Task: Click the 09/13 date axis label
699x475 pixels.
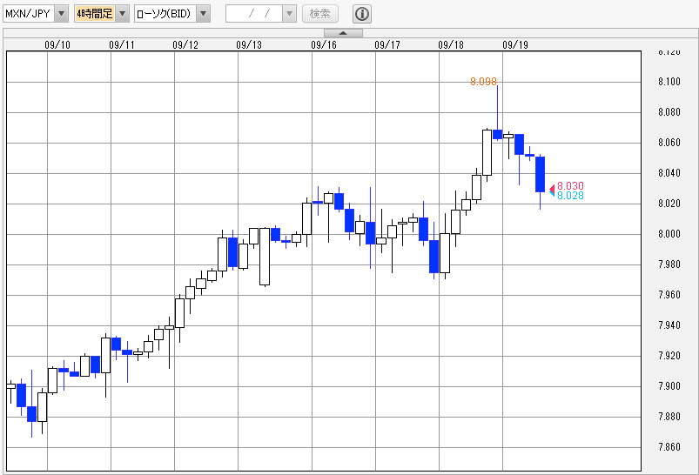Action: (249, 44)
